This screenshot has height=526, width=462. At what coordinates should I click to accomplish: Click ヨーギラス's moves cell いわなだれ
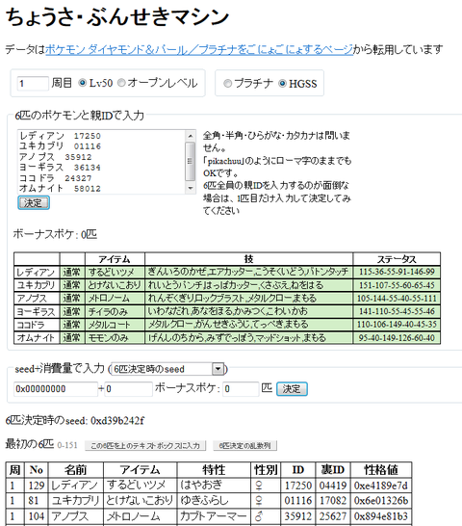pos(248,311)
